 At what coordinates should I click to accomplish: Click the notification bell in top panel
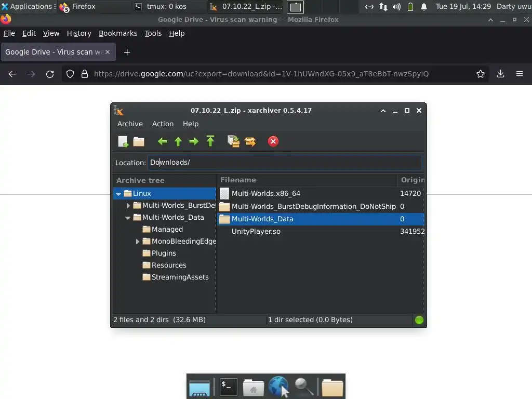pyautogui.click(x=424, y=7)
